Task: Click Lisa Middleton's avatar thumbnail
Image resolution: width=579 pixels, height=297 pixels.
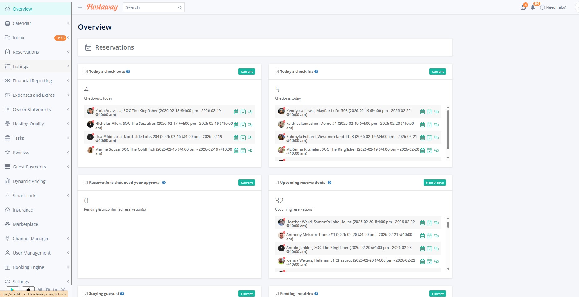Action: click(90, 137)
